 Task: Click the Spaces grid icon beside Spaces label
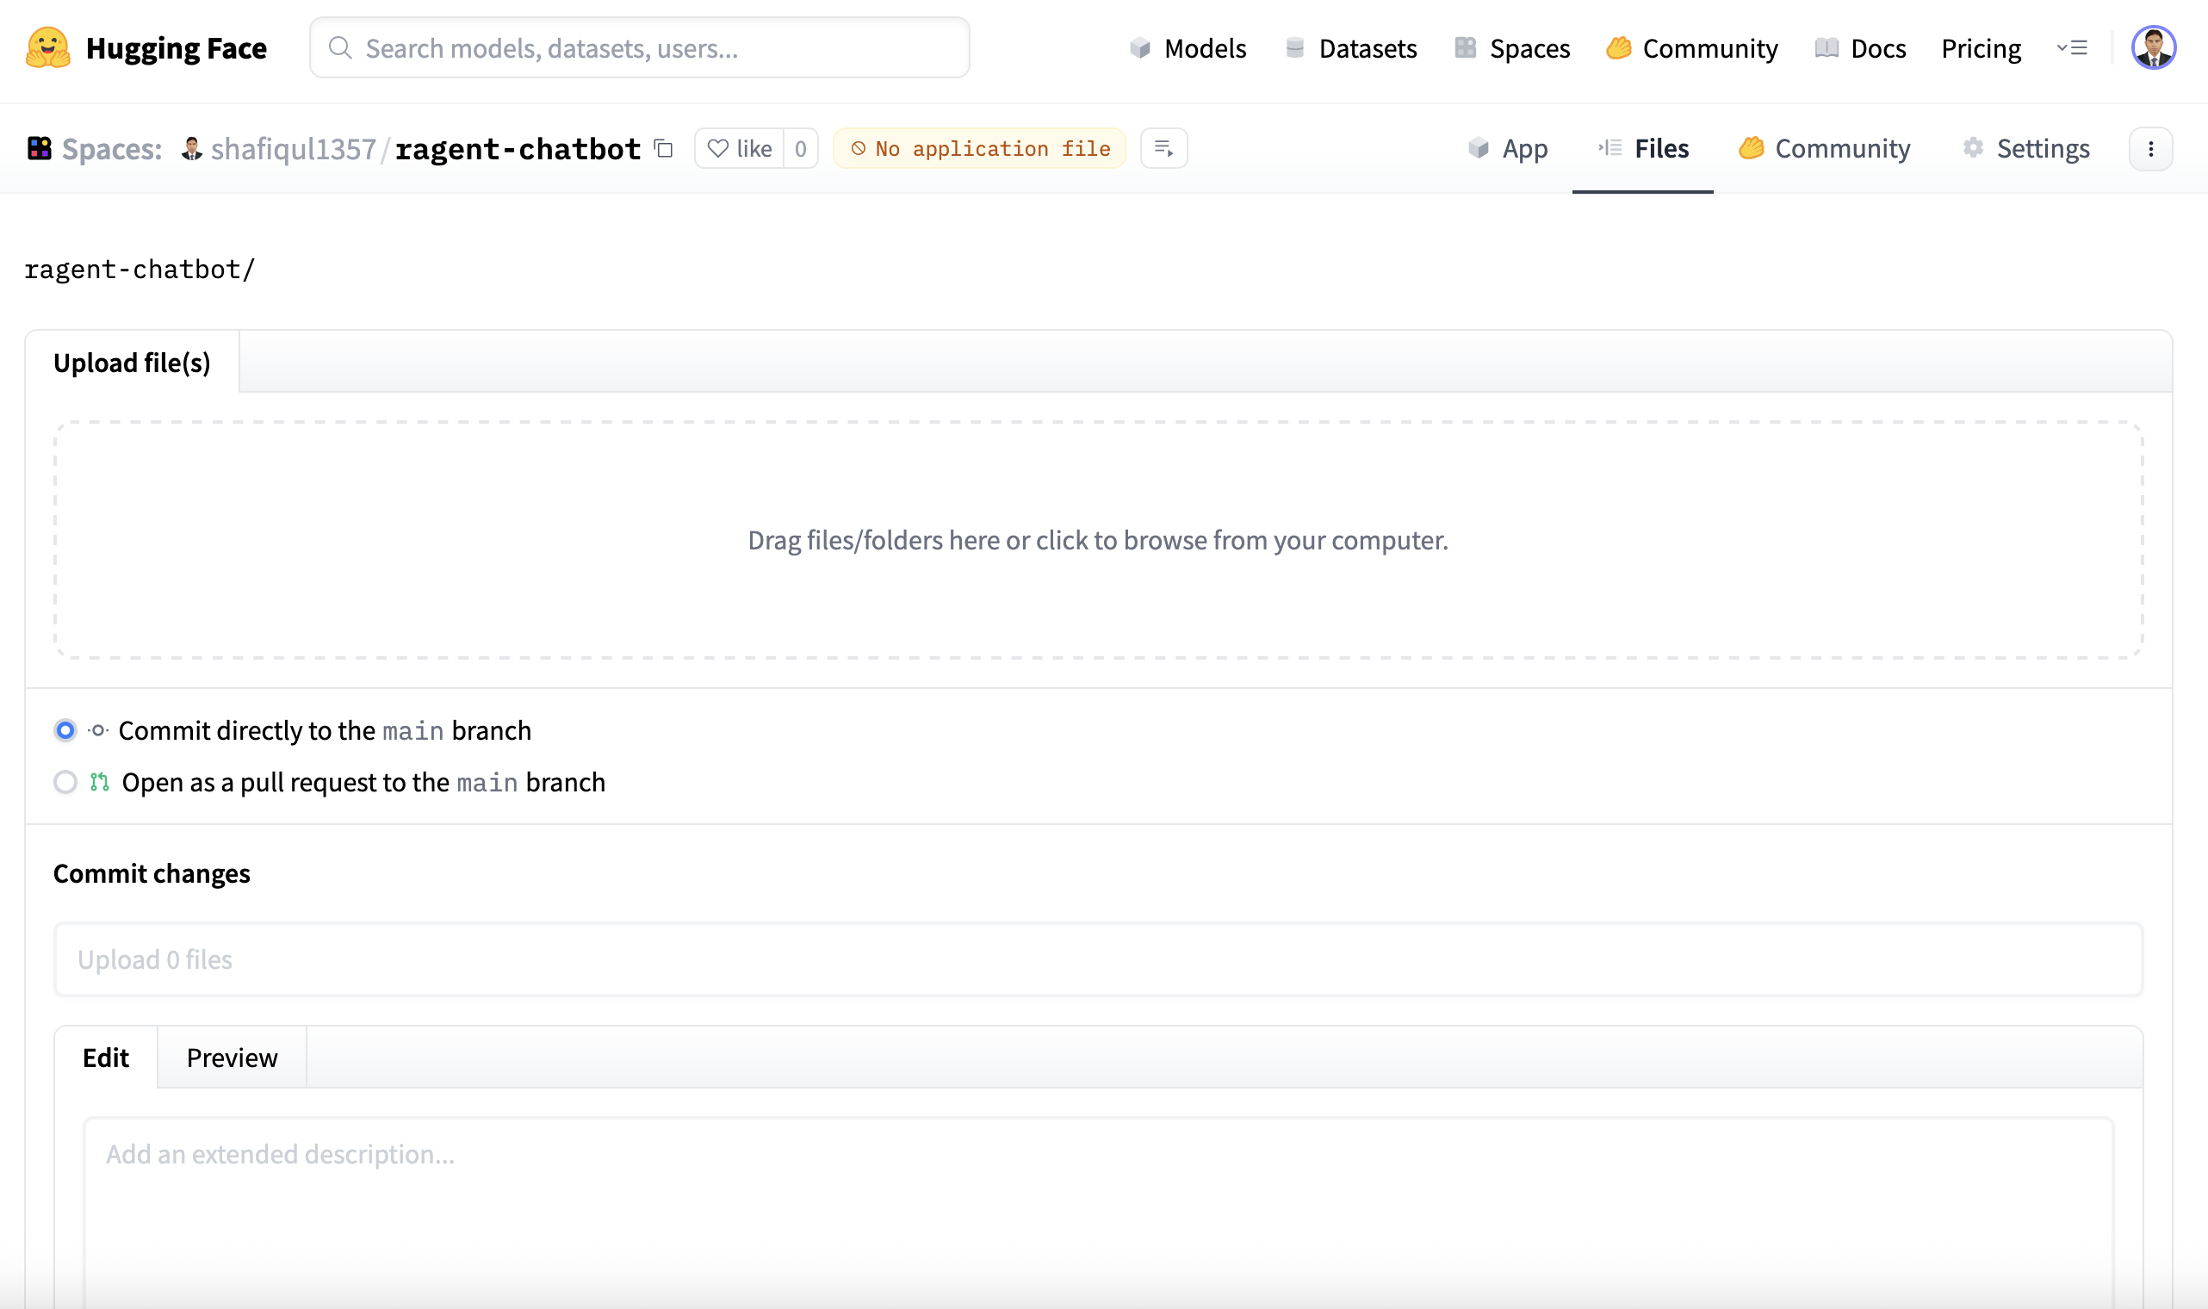[39, 148]
